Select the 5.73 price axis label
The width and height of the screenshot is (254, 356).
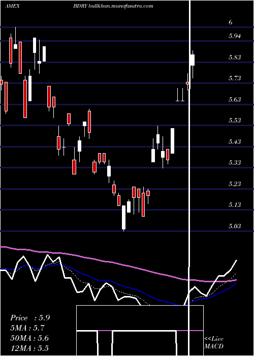[x=235, y=78]
